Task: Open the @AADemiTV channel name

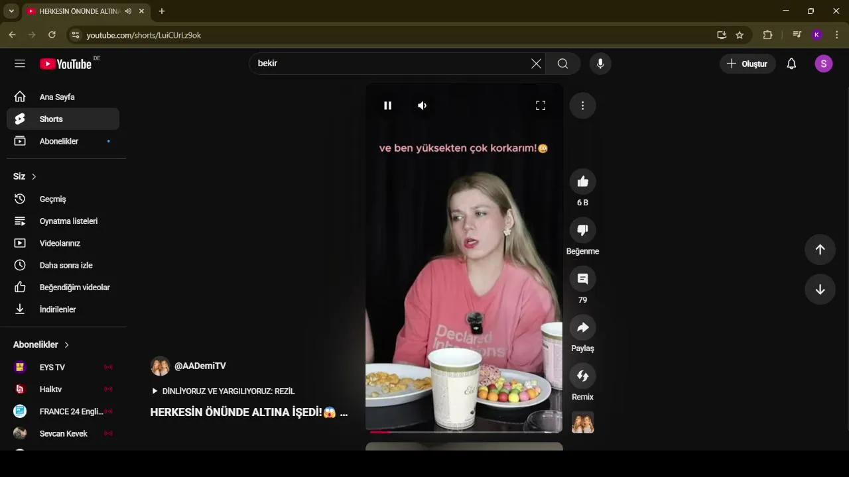Action: coord(200,366)
